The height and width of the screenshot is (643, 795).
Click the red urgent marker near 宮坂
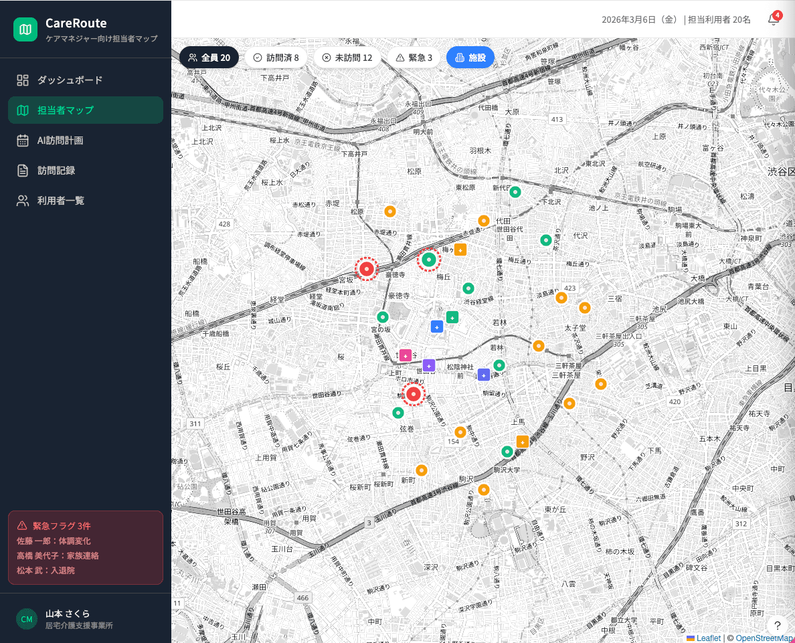coord(366,269)
